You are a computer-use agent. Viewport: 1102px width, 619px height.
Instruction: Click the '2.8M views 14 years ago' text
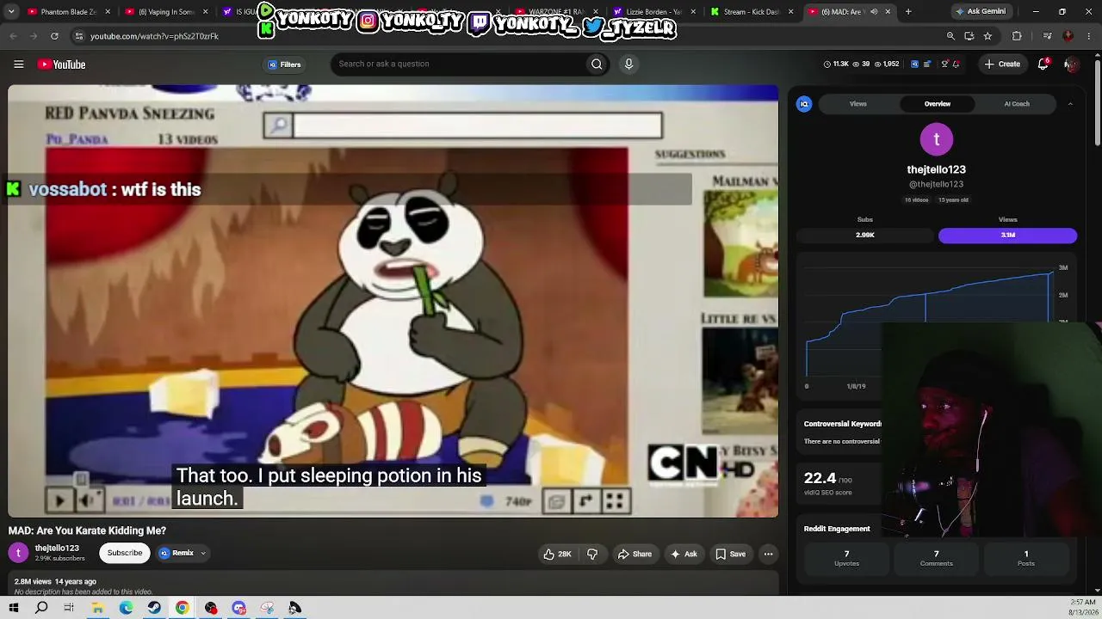click(x=55, y=582)
